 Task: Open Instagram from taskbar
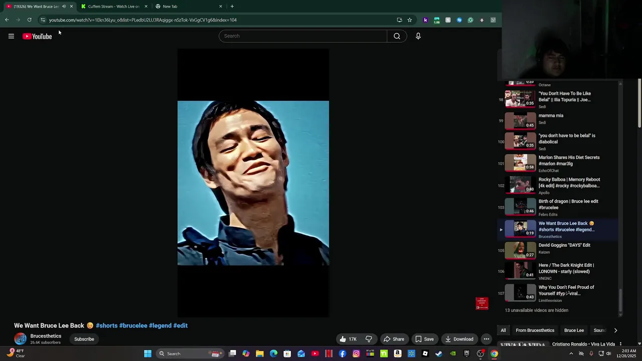click(356, 353)
